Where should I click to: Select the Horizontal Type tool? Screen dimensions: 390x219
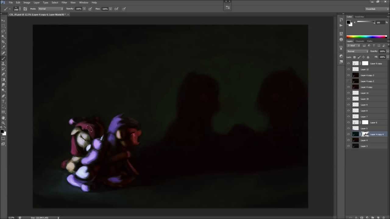click(x=3, y=101)
